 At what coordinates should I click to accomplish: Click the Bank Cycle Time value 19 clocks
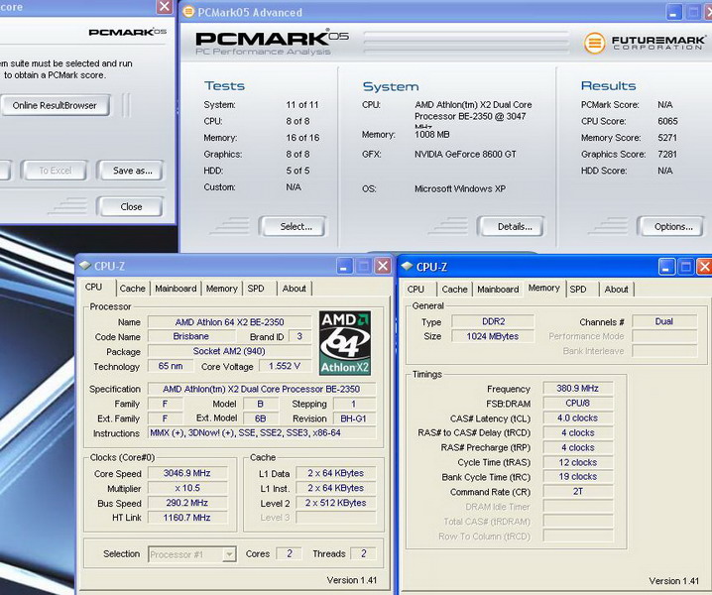pos(577,476)
